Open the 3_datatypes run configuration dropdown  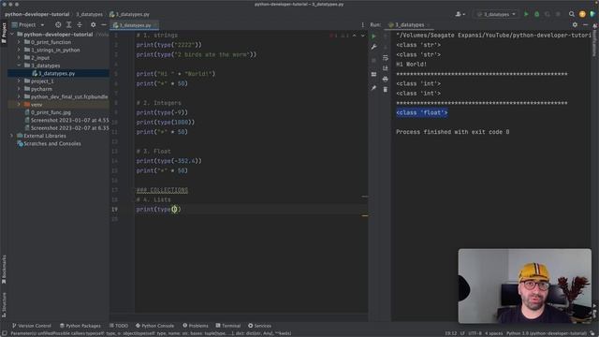pos(496,14)
